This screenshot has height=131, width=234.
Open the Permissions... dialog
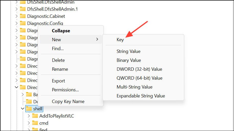tap(65, 90)
